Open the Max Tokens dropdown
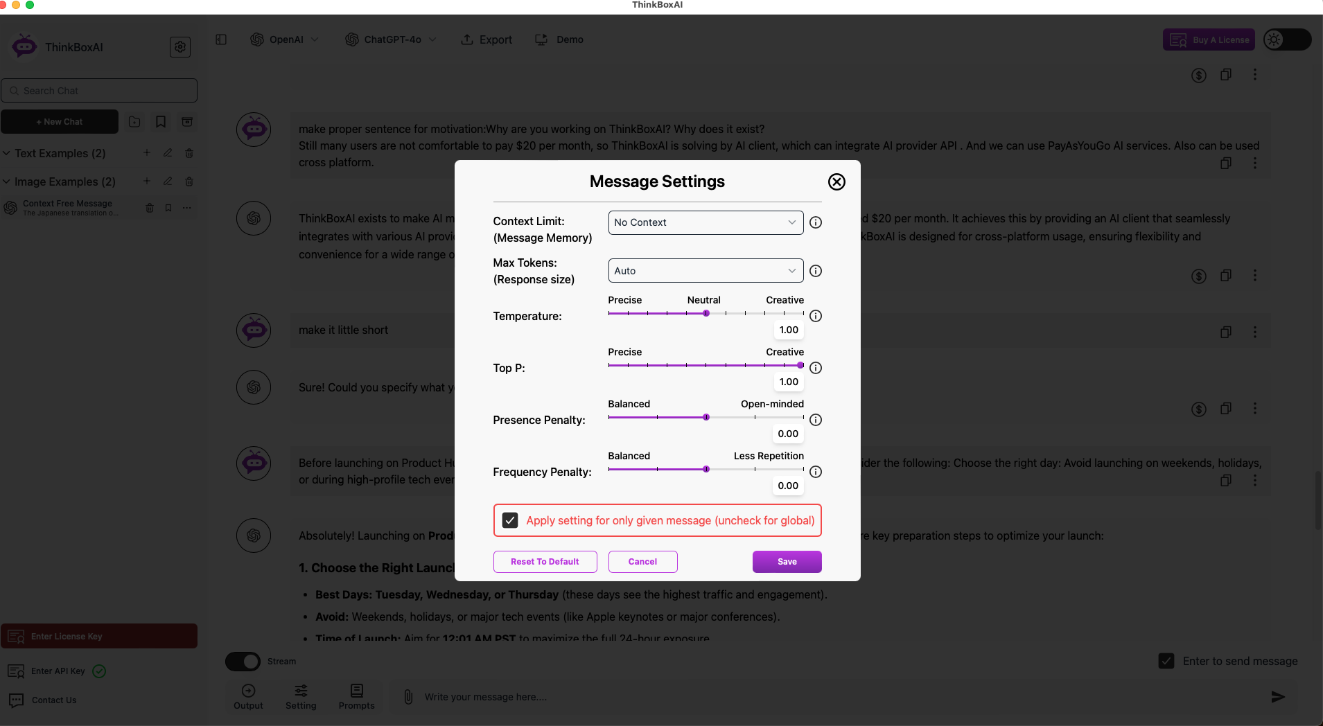The width and height of the screenshot is (1323, 726). coord(706,271)
